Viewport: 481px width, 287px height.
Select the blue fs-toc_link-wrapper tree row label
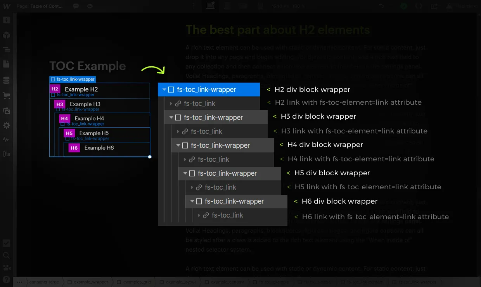coord(206,90)
